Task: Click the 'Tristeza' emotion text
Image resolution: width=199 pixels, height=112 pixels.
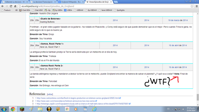Action: (52, 56)
